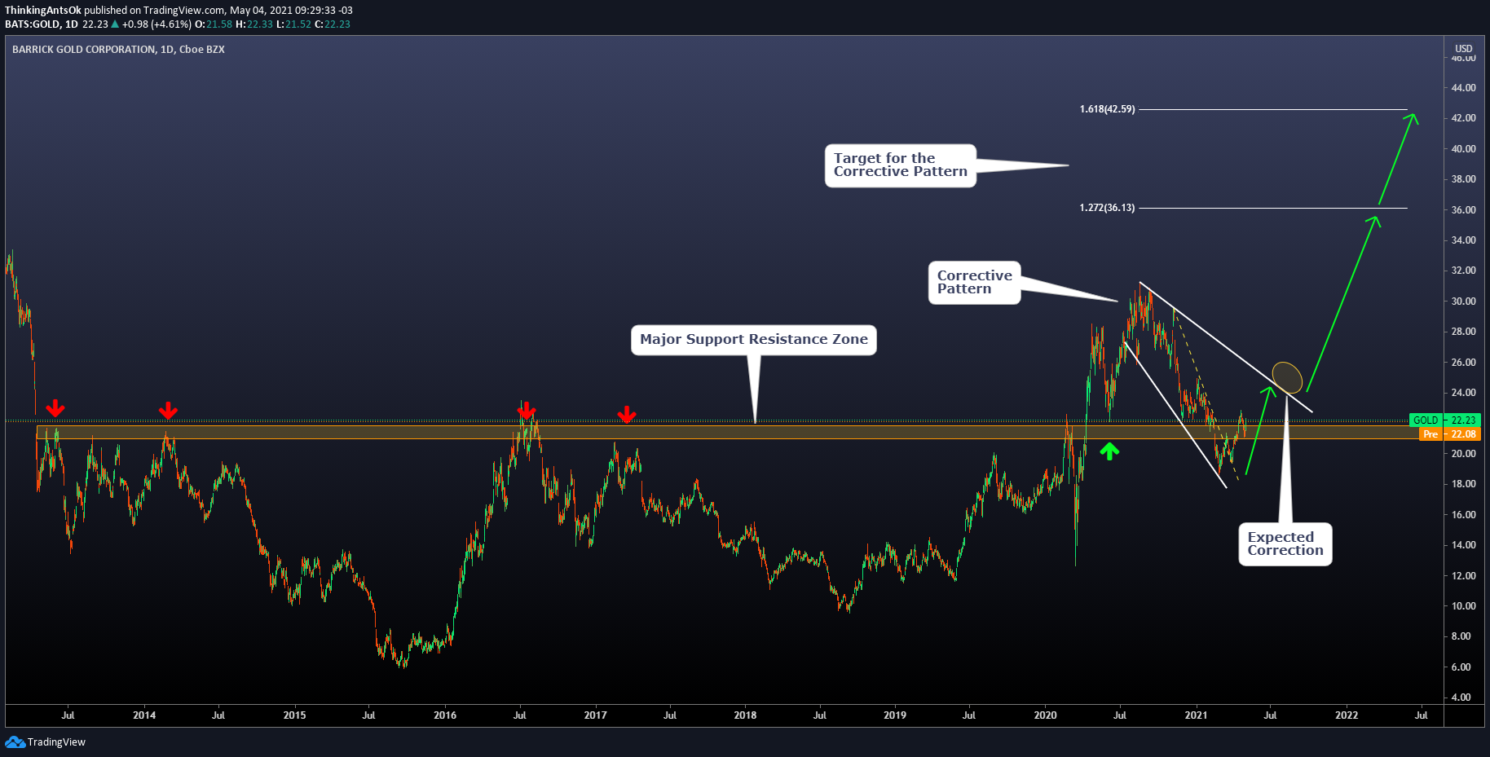Screen dimensions: 1490x757
Task: Click the 32.00 price axis label
Action: [1463, 271]
